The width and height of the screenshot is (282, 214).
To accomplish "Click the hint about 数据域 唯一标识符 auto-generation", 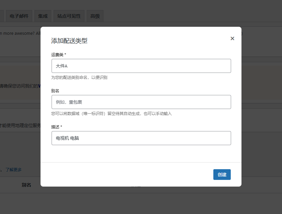I will tap(111, 114).
